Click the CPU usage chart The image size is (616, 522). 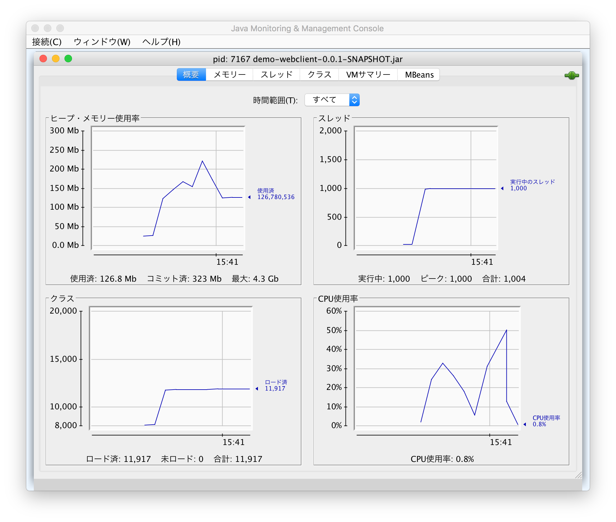pyautogui.click(x=437, y=368)
